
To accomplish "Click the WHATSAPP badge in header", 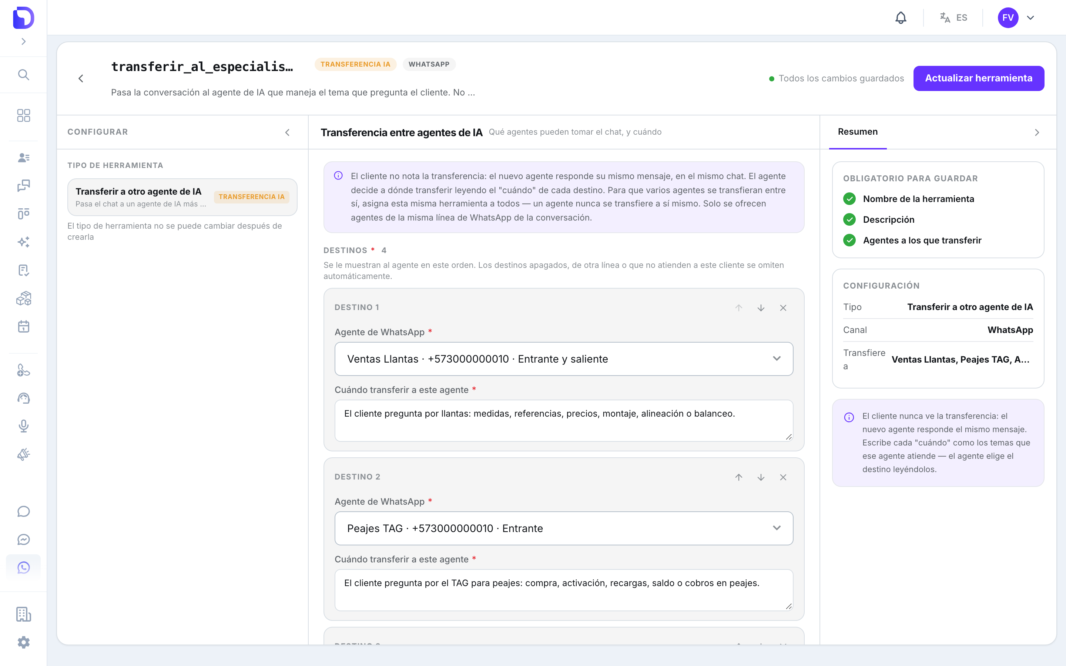I will tap(429, 64).
